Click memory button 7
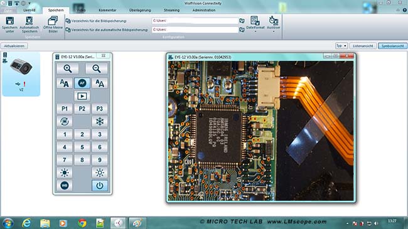408x229 pixels. coord(64,160)
